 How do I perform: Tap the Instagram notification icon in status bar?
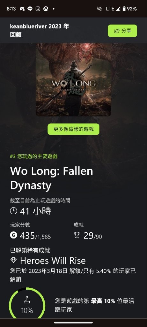(x=38, y=9)
